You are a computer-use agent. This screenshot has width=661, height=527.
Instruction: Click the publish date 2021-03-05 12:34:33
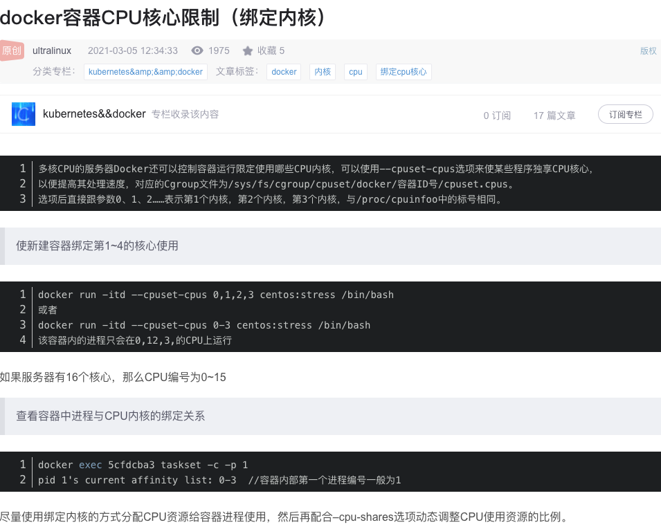click(x=133, y=50)
